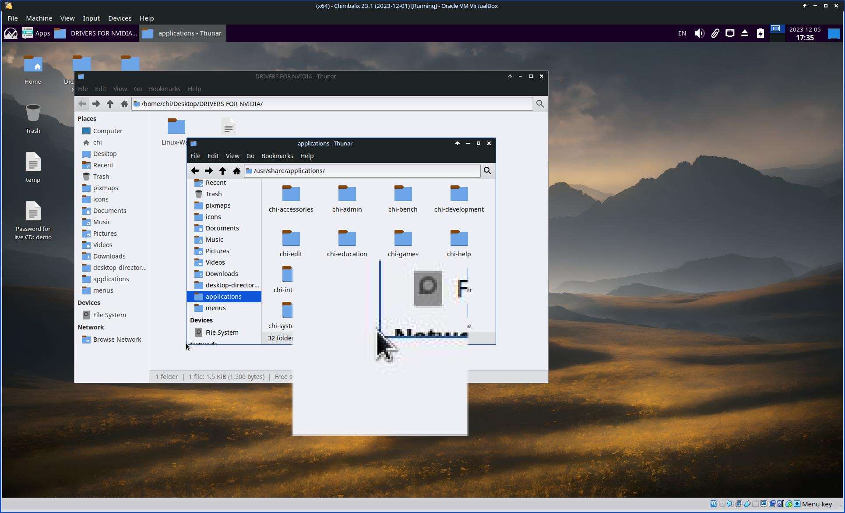
Task: Click the forward arrow in applications window
Action: point(209,171)
